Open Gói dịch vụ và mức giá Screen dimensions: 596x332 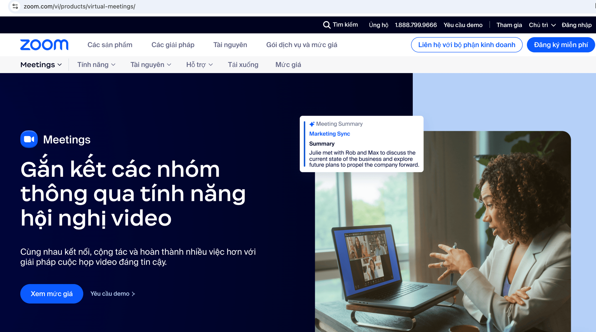302,45
